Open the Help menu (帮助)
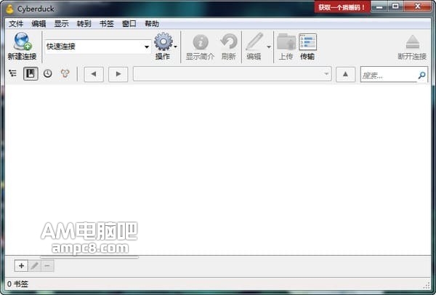Viewport: 436px width, 295px height. point(152,24)
